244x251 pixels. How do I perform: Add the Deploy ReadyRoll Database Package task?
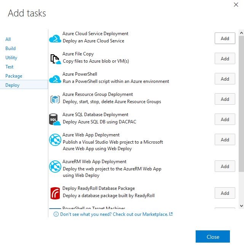pos(225,193)
